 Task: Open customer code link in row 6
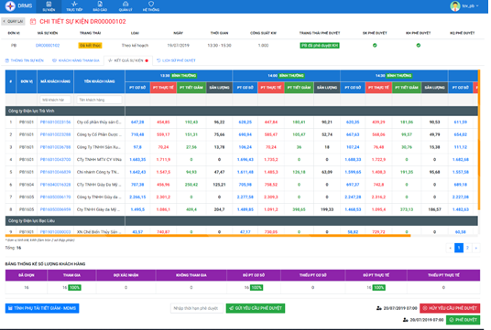(x=56, y=185)
